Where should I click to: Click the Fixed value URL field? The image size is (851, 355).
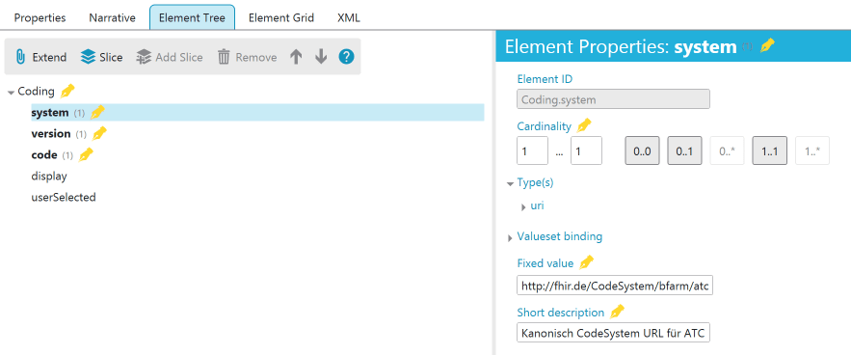[x=615, y=286]
